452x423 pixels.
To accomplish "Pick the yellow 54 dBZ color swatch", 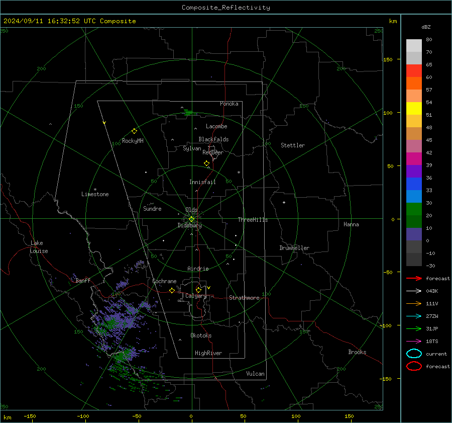I will [414, 108].
